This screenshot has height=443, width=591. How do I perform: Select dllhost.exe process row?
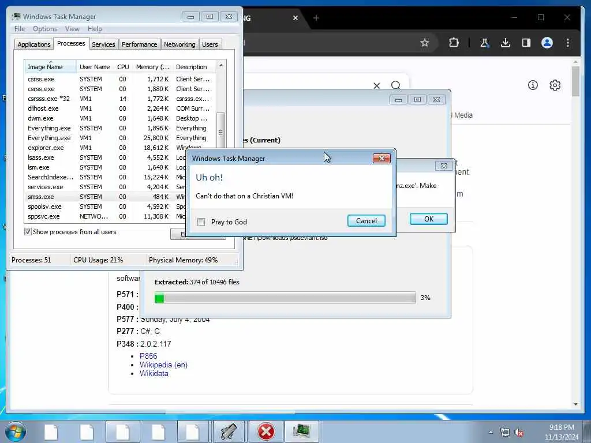121,108
